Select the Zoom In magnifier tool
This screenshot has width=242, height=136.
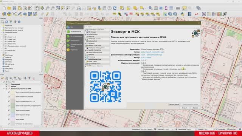point(48,8)
